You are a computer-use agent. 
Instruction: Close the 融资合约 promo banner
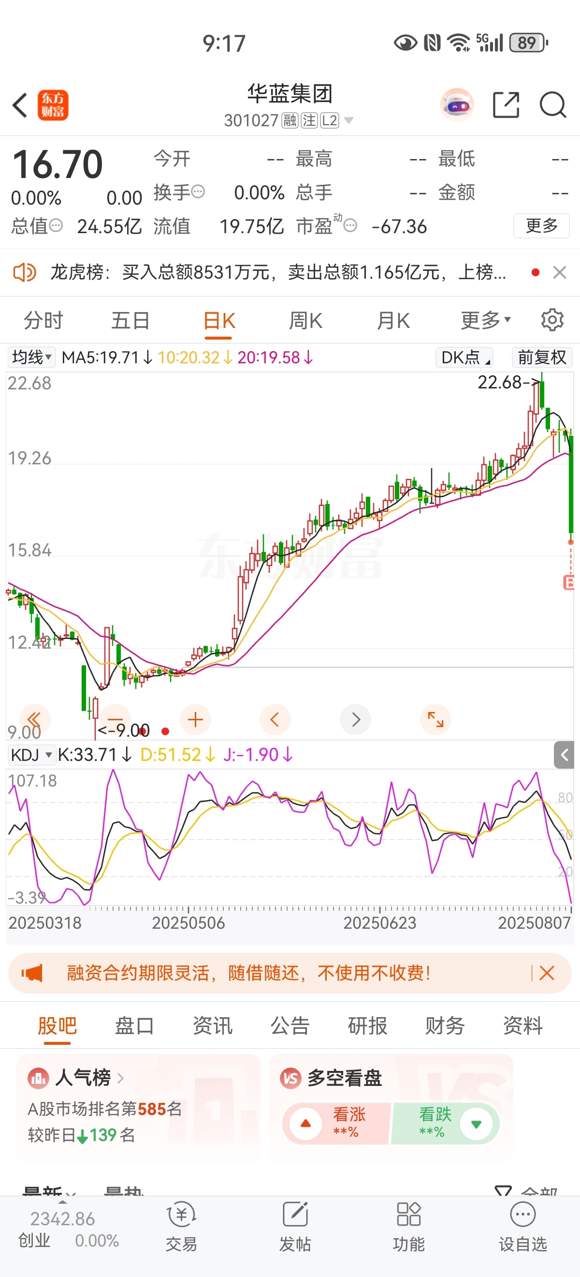(x=547, y=973)
